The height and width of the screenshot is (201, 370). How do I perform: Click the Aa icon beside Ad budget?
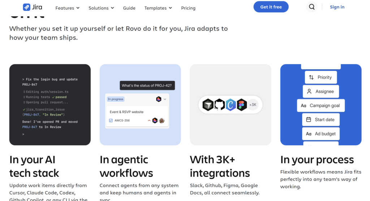309,134
